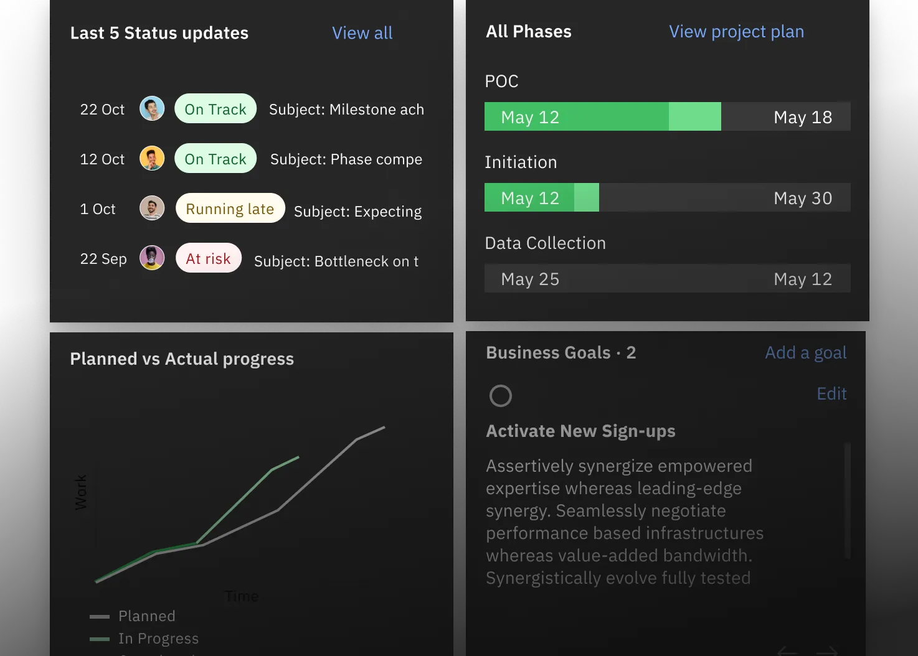This screenshot has height=656, width=918.
Task: Click the Running late status badge
Action: click(x=230, y=209)
